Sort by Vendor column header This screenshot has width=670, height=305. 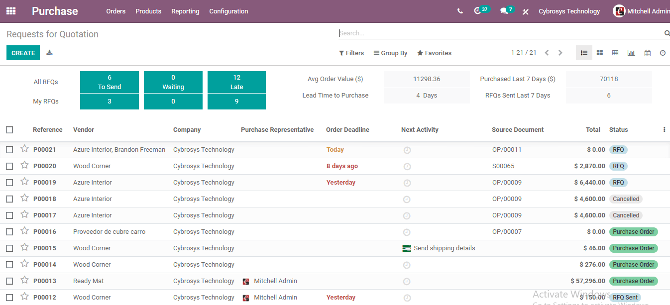(x=84, y=129)
